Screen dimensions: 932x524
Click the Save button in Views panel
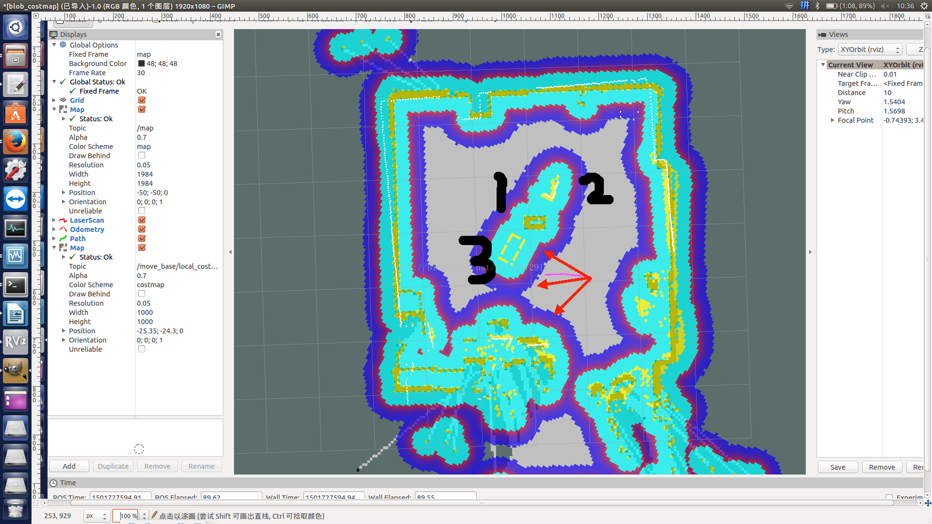(837, 467)
